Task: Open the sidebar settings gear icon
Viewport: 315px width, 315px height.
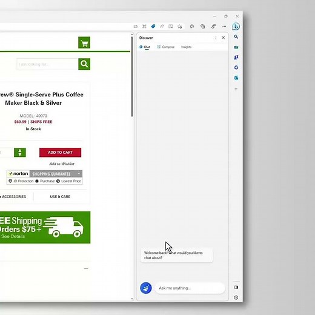Action: [x=236, y=297]
